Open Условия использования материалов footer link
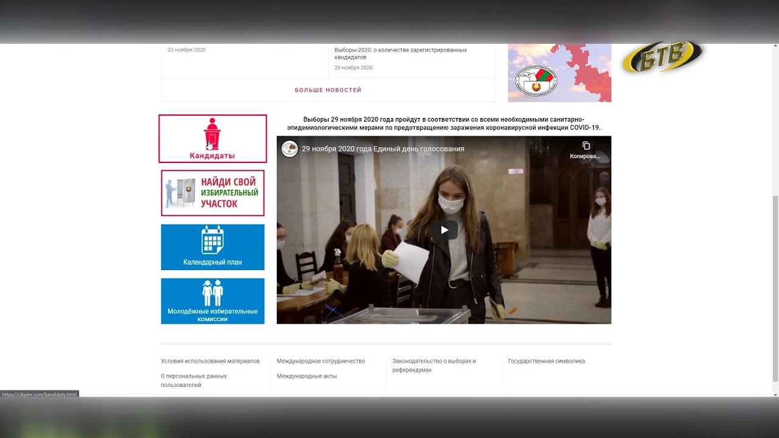This screenshot has width=779, height=438. tap(210, 361)
